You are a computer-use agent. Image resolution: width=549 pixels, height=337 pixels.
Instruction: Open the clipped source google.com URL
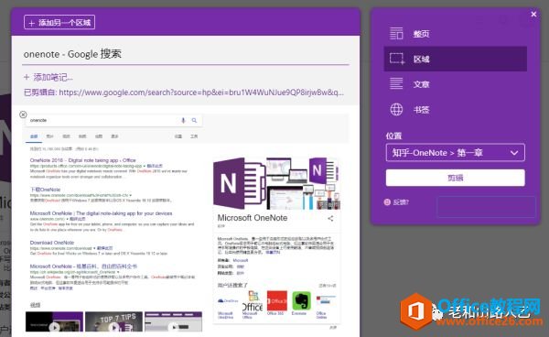(x=201, y=92)
